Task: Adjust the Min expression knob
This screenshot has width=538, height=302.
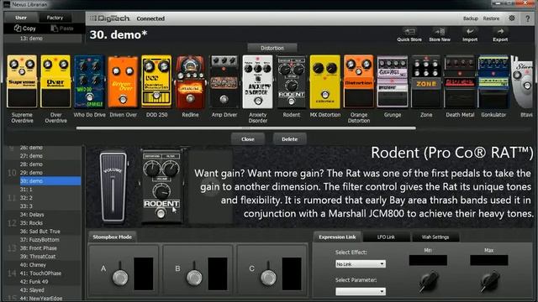Action: pyautogui.click(x=428, y=282)
